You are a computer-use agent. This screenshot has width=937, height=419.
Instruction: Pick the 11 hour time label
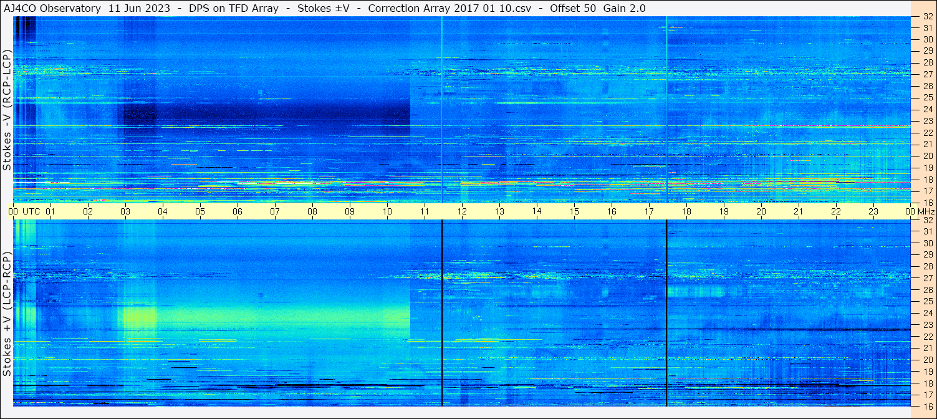[425, 211]
